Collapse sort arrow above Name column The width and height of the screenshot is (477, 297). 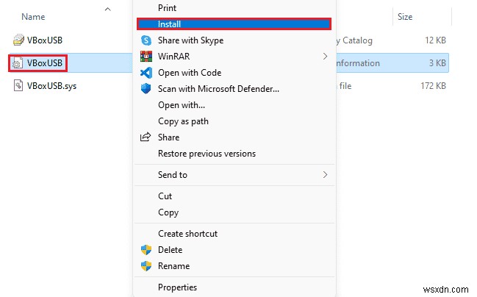tap(108, 10)
